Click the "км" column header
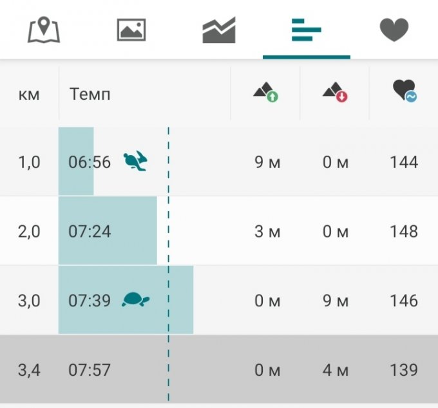Screen dimensions: 438x408 29,94
